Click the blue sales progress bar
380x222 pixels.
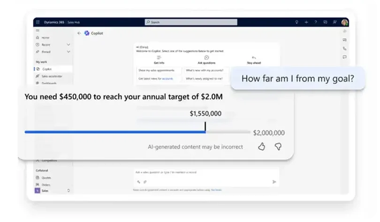(x=115, y=132)
